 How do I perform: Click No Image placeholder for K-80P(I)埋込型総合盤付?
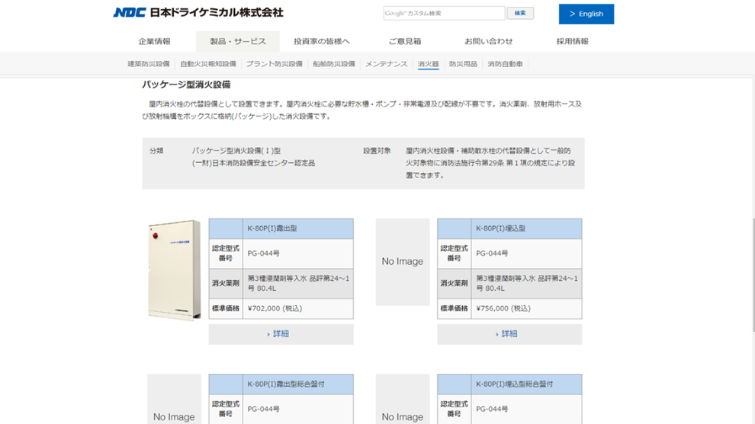403,400
